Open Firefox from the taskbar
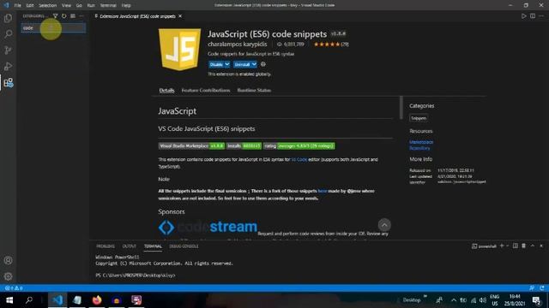The image size is (549, 308). [x=97, y=300]
